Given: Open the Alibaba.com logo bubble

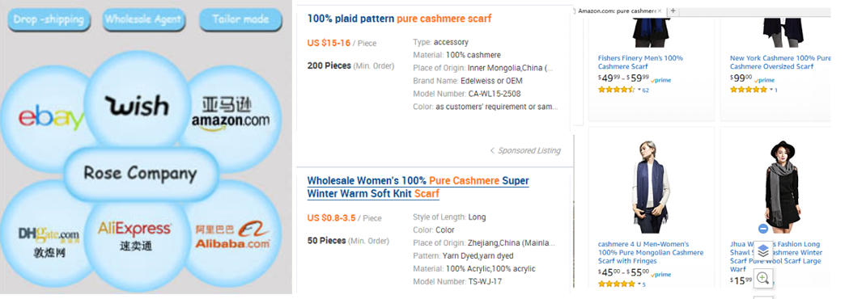Looking at the screenshot, I should click(x=233, y=234).
